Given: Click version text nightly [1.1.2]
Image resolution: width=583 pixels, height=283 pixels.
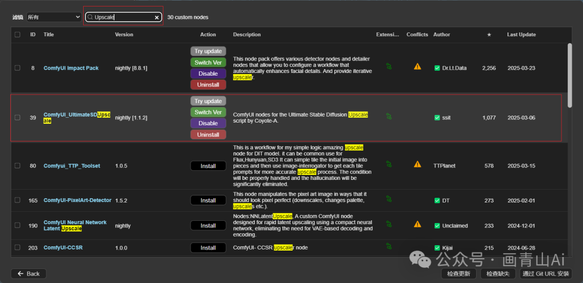Looking at the screenshot, I should [x=131, y=118].
